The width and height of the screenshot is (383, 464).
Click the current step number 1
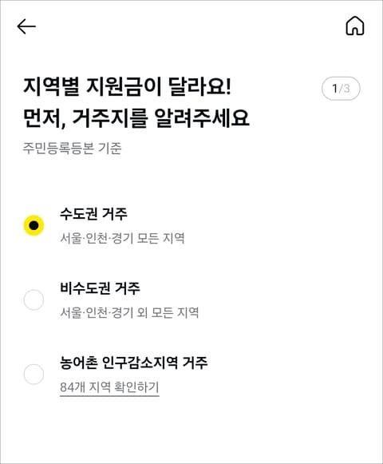[x=335, y=89]
